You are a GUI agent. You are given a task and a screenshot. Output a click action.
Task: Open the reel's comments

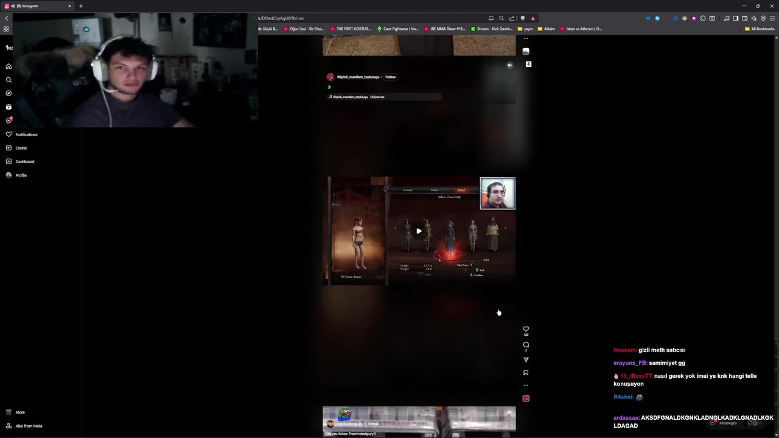[x=526, y=344]
